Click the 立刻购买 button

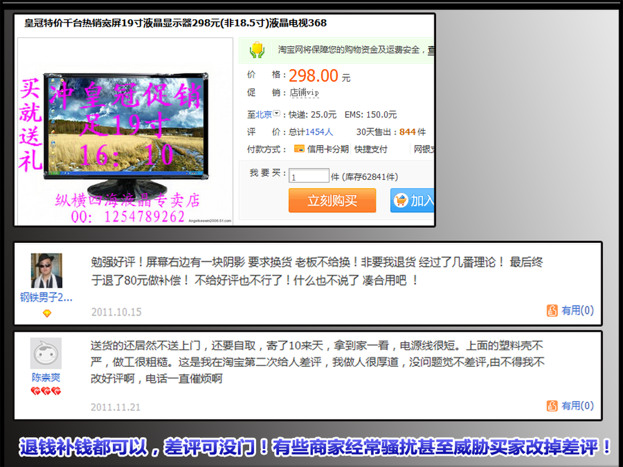pyautogui.click(x=332, y=200)
